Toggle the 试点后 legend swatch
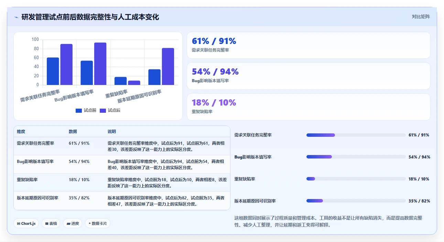 [103, 110]
